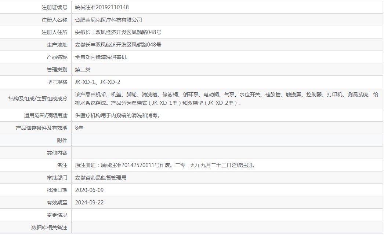The height and width of the screenshot is (237, 384).
Task: Click the 产品名称 row label
Action: tap(57, 57)
